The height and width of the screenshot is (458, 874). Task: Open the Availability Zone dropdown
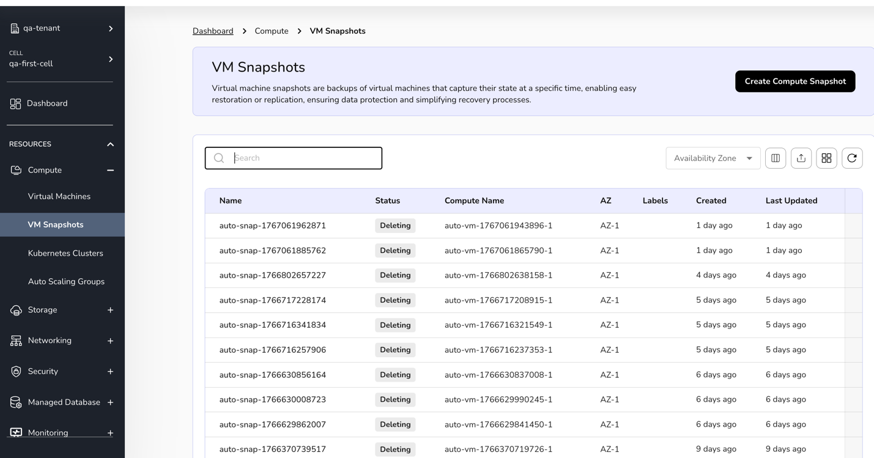tap(713, 158)
